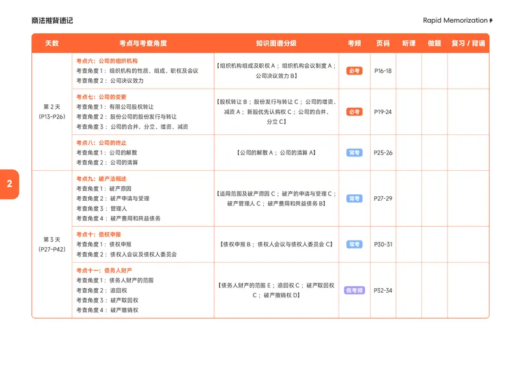The image size is (521, 369).
Task: Click 考查角度 4：破产费用和共益债务
Action: pyautogui.click(x=119, y=218)
